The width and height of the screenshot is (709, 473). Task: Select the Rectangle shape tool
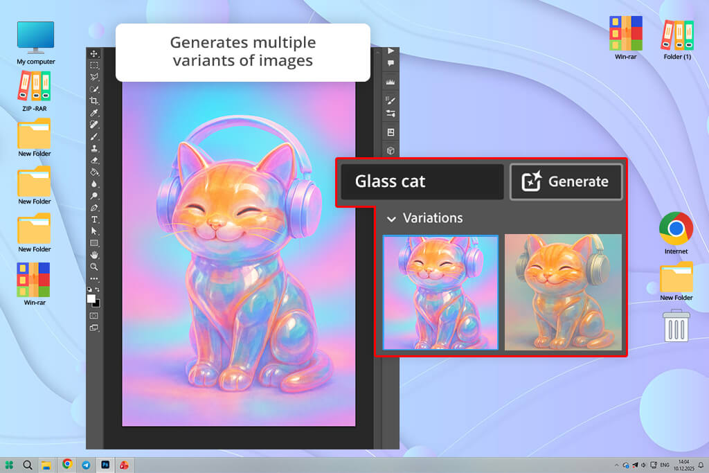(x=94, y=243)
